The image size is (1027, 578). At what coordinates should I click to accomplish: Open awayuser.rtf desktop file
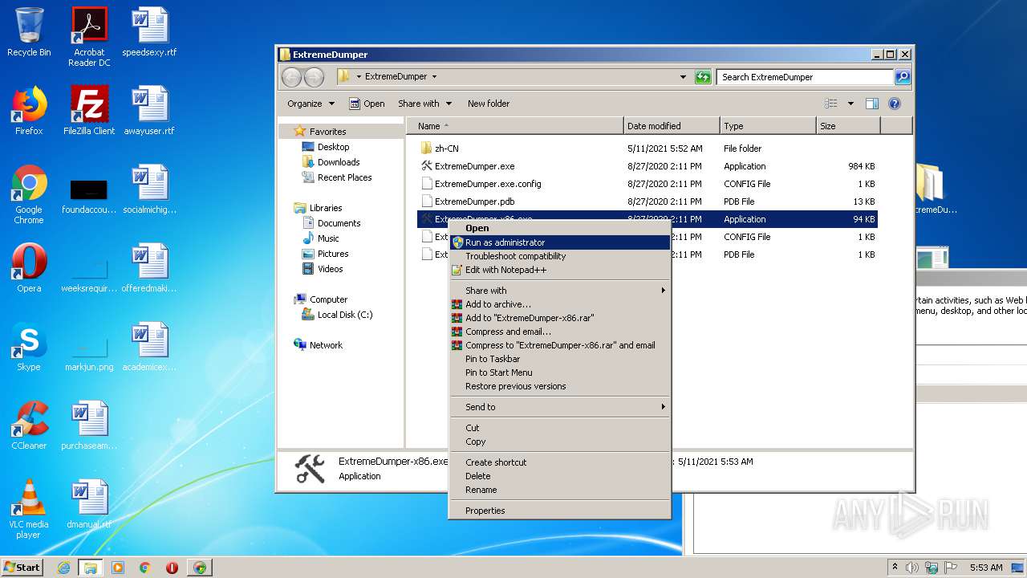149,111
